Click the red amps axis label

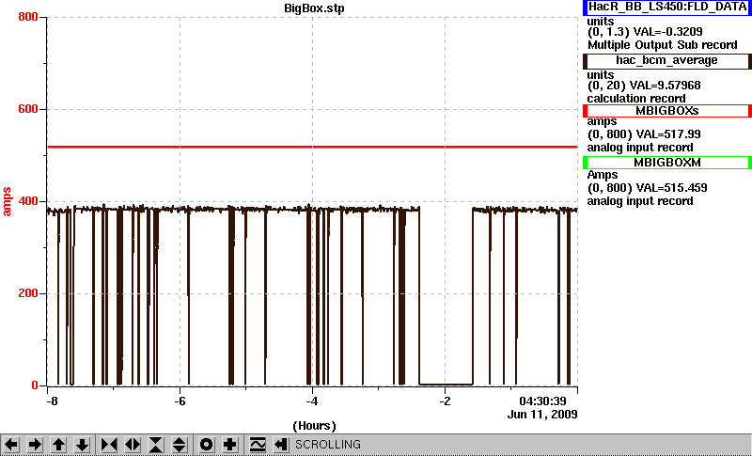pos(7,202)
